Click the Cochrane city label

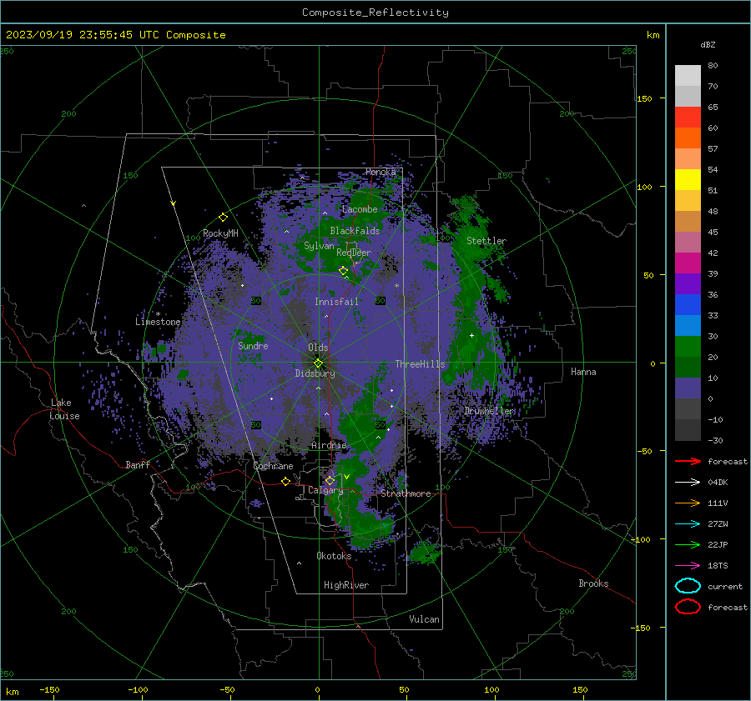(273, 466)
